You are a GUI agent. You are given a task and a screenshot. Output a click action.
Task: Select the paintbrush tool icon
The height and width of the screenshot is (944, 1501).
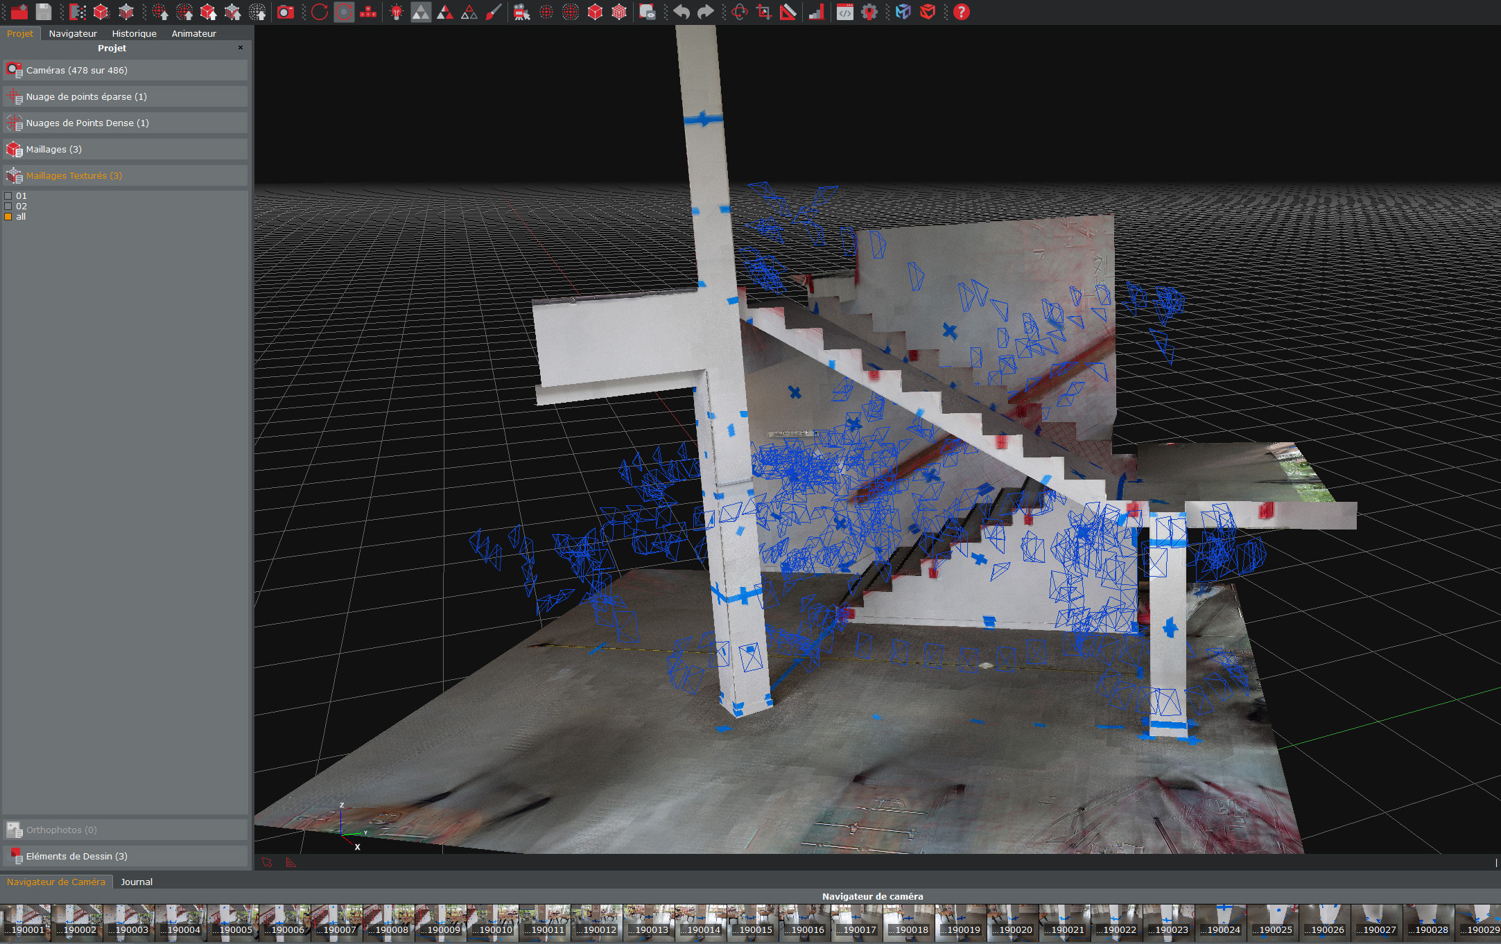pos(493,12)
